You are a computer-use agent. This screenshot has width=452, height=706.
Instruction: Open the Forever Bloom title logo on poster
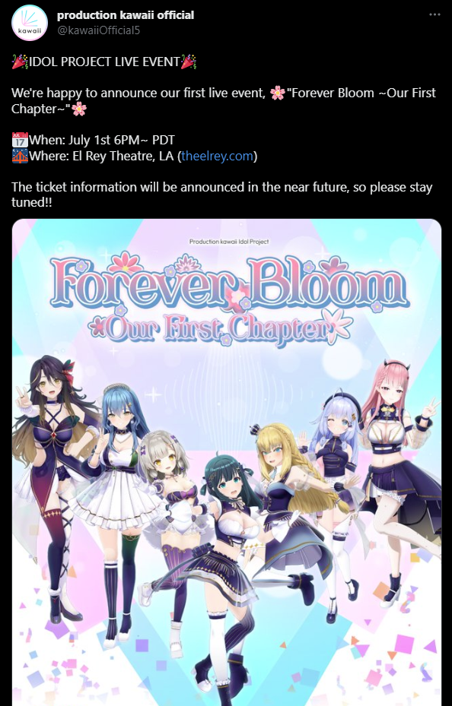coord(228,281)
